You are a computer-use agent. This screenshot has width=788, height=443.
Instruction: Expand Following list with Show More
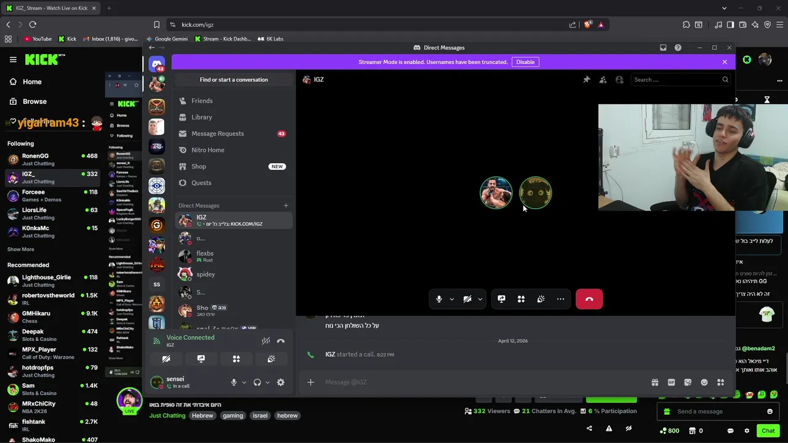click(20, 249)
